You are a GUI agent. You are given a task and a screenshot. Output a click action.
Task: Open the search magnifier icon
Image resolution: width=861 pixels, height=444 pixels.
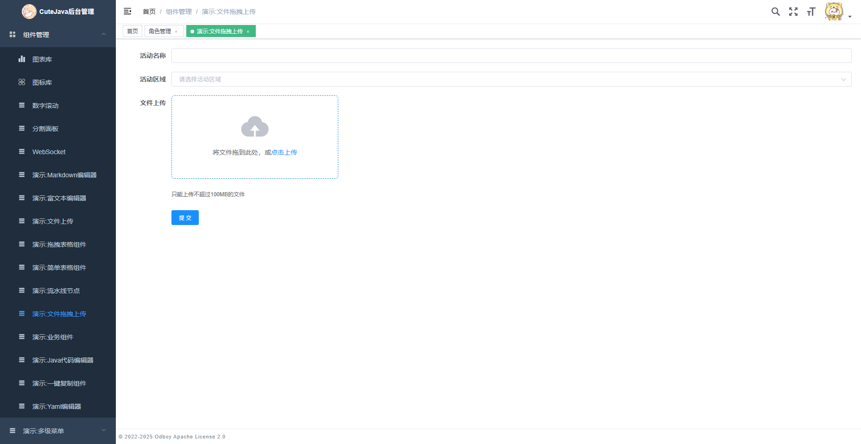pos(775,12)
